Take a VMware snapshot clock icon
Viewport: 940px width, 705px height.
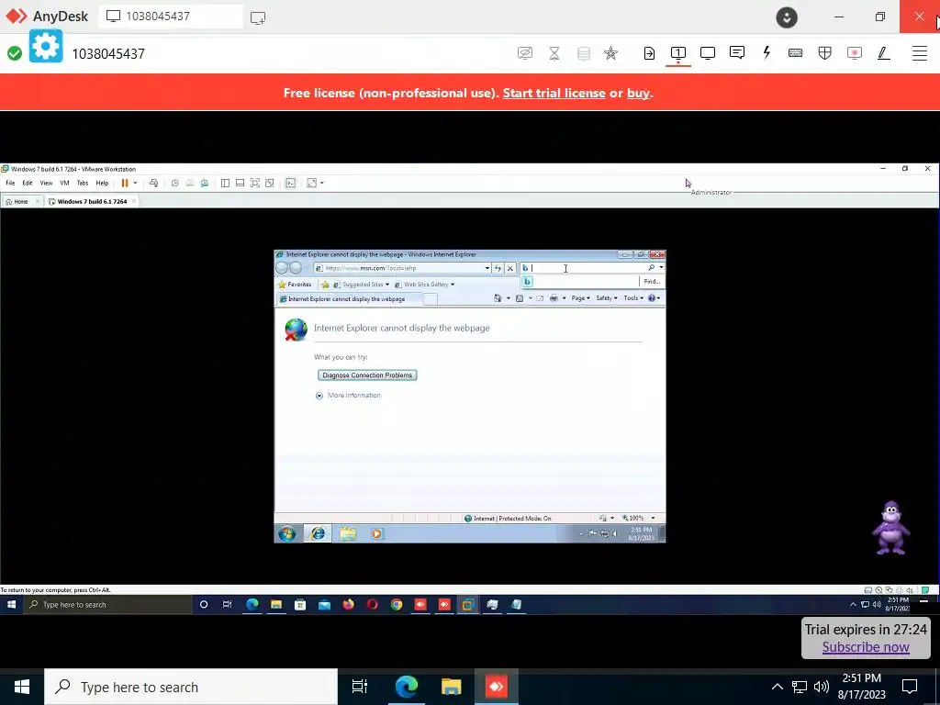[175, 183]
